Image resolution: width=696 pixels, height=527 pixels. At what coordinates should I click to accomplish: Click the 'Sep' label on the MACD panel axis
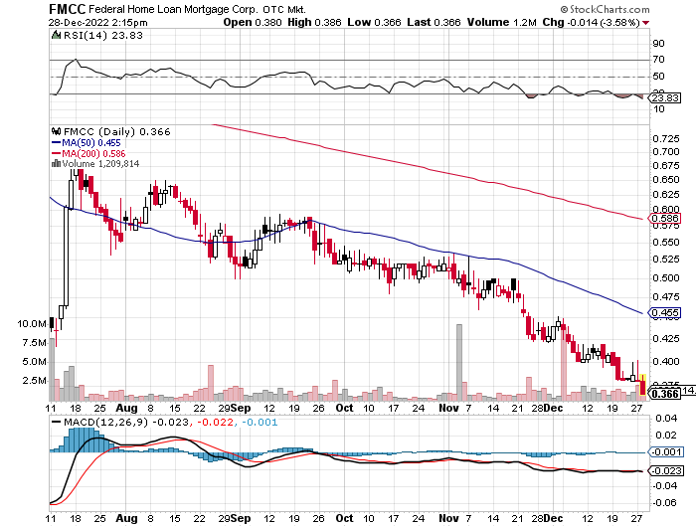241,518
